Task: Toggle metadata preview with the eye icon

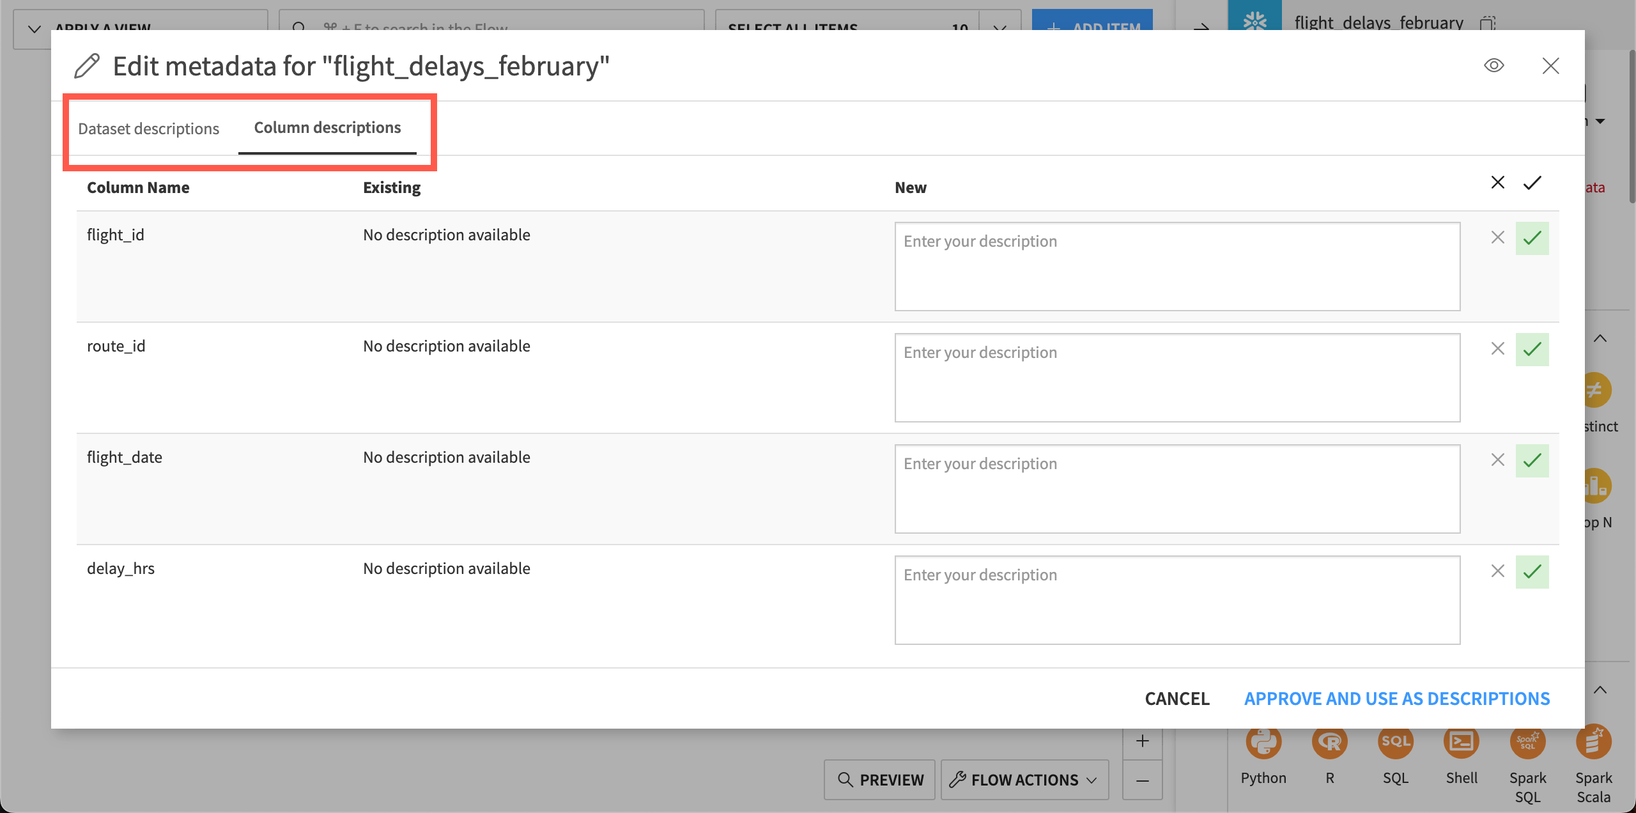Action: (1494, 65)
